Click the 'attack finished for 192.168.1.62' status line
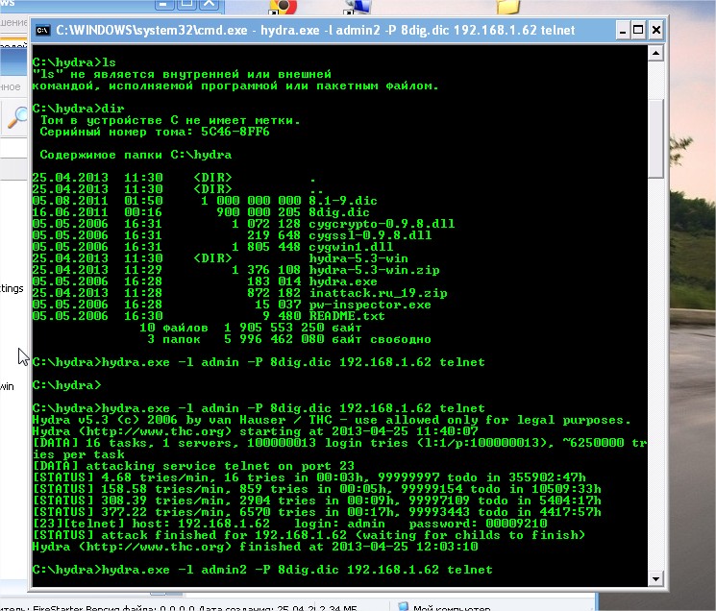The width and height of the screenshot is (716, 611). pyautogui.click(x=309, y=535)
